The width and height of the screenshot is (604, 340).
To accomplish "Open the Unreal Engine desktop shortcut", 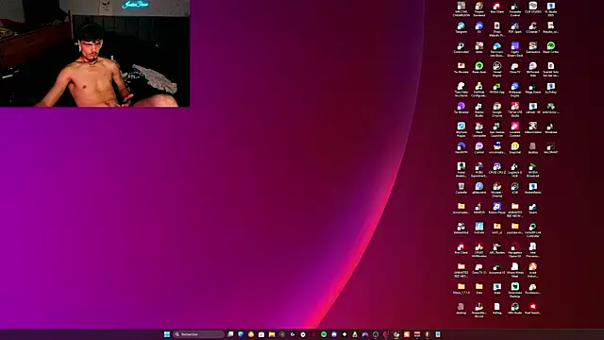I will coord(497,69).
